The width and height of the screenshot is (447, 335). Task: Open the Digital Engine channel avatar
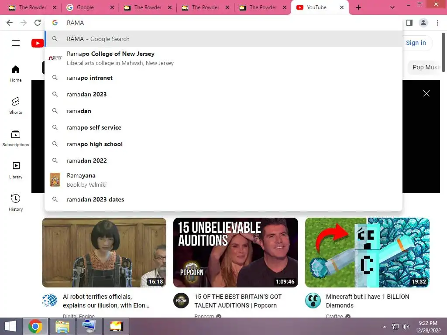50,300
